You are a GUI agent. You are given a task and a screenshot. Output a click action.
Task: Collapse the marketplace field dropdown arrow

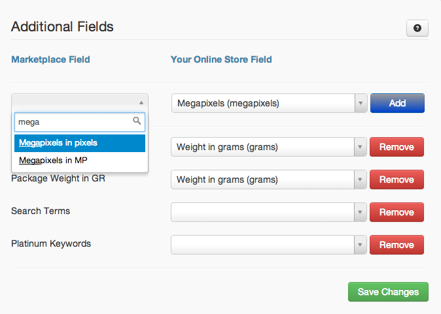141,102
